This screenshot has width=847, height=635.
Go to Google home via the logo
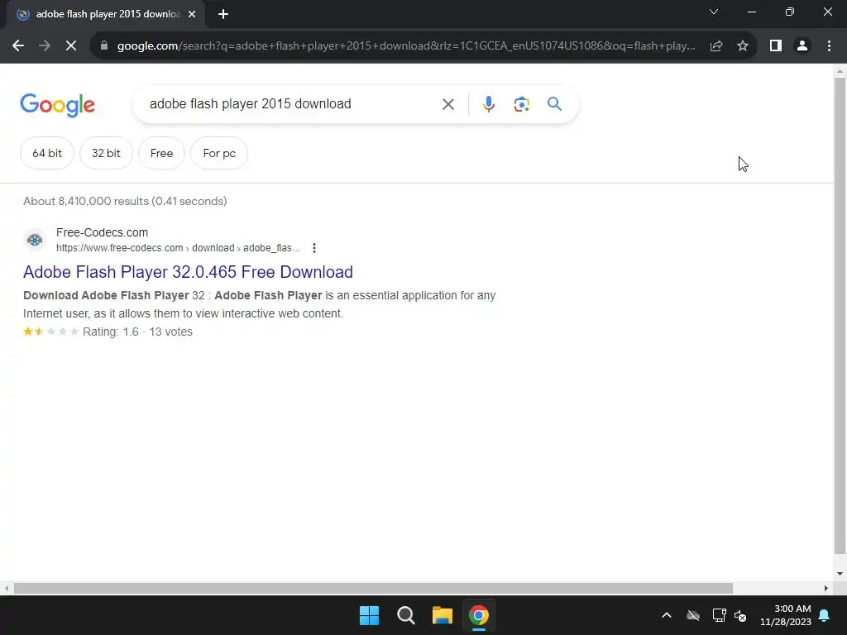[57, 105]
